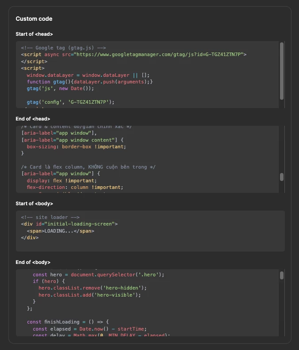Click the gtag('config', 'G-TGZ41ZTN7P') line

(70, 102)
